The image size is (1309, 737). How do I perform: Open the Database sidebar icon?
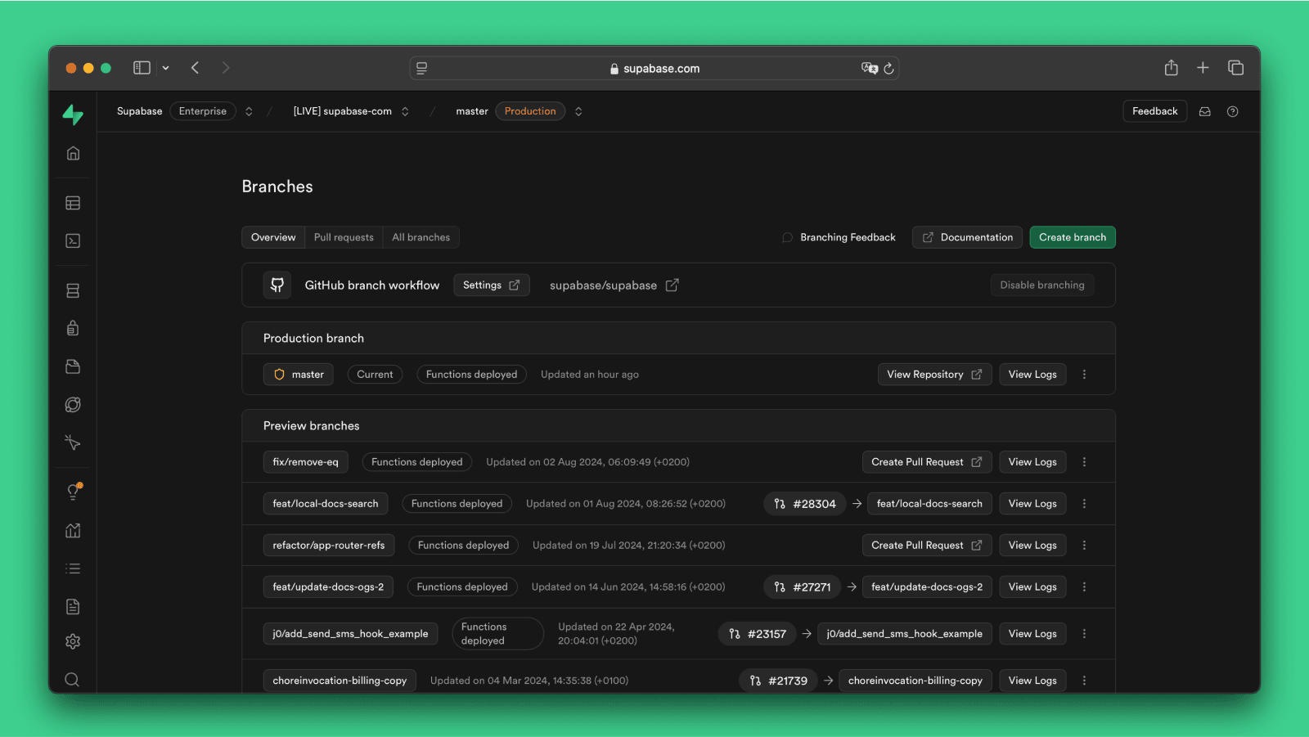tap(73, 290)
